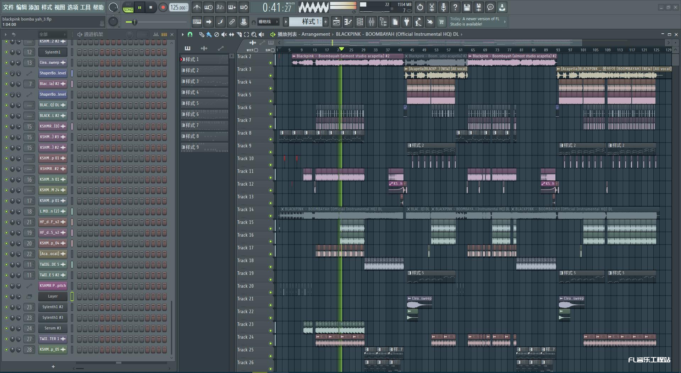Open the 视图 menu
The width and height of the screenshot is (681, 373).
[60, 7]
